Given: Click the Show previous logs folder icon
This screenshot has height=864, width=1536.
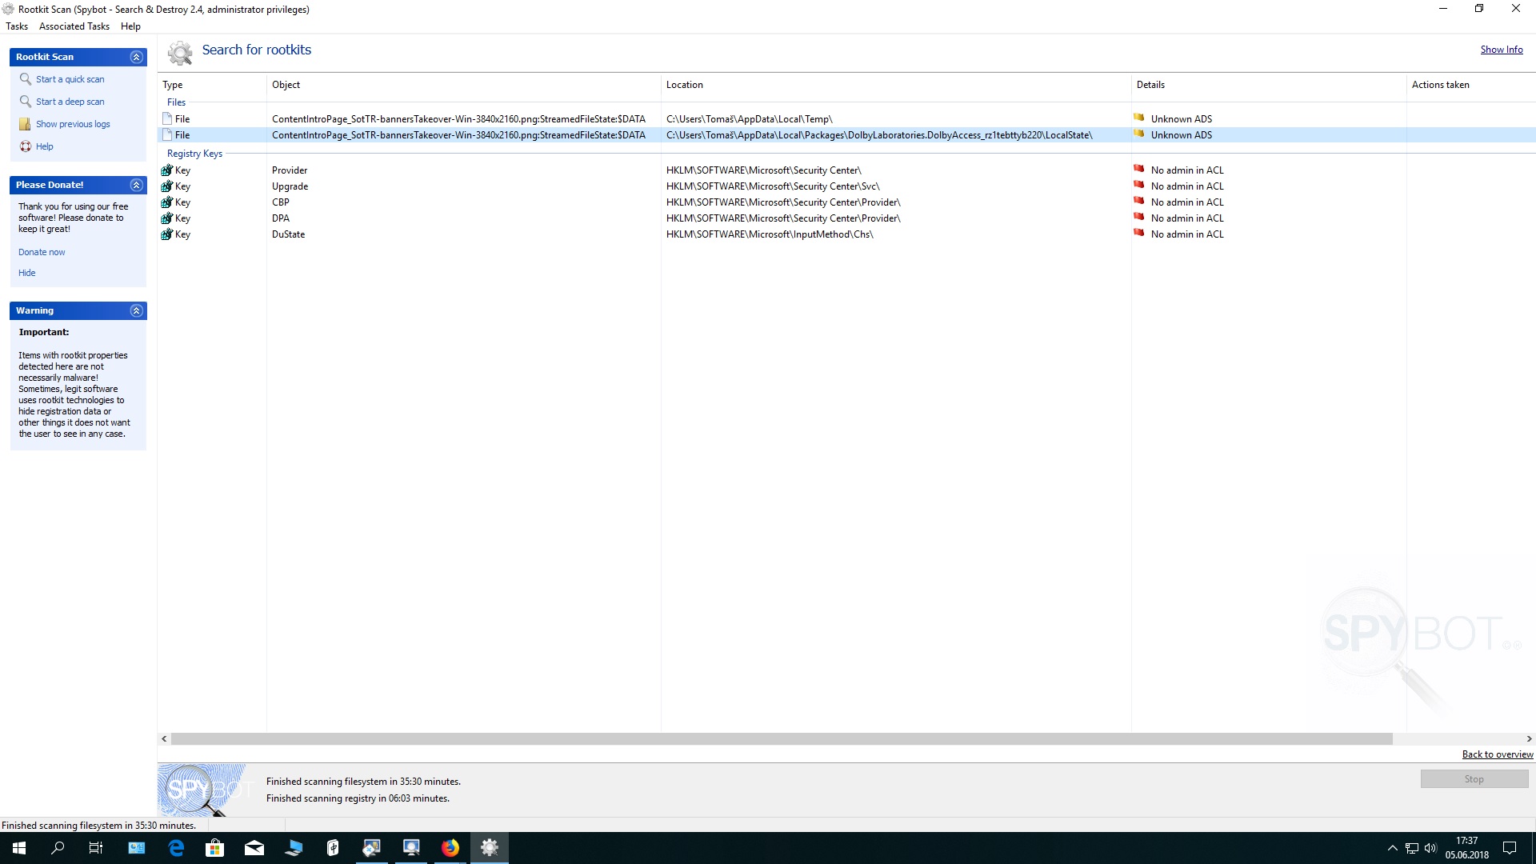Looking at the screenshot, I should [x=25, y=124].
